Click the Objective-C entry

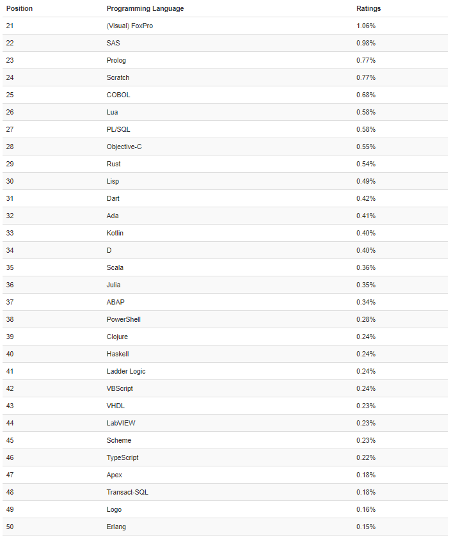124,147
